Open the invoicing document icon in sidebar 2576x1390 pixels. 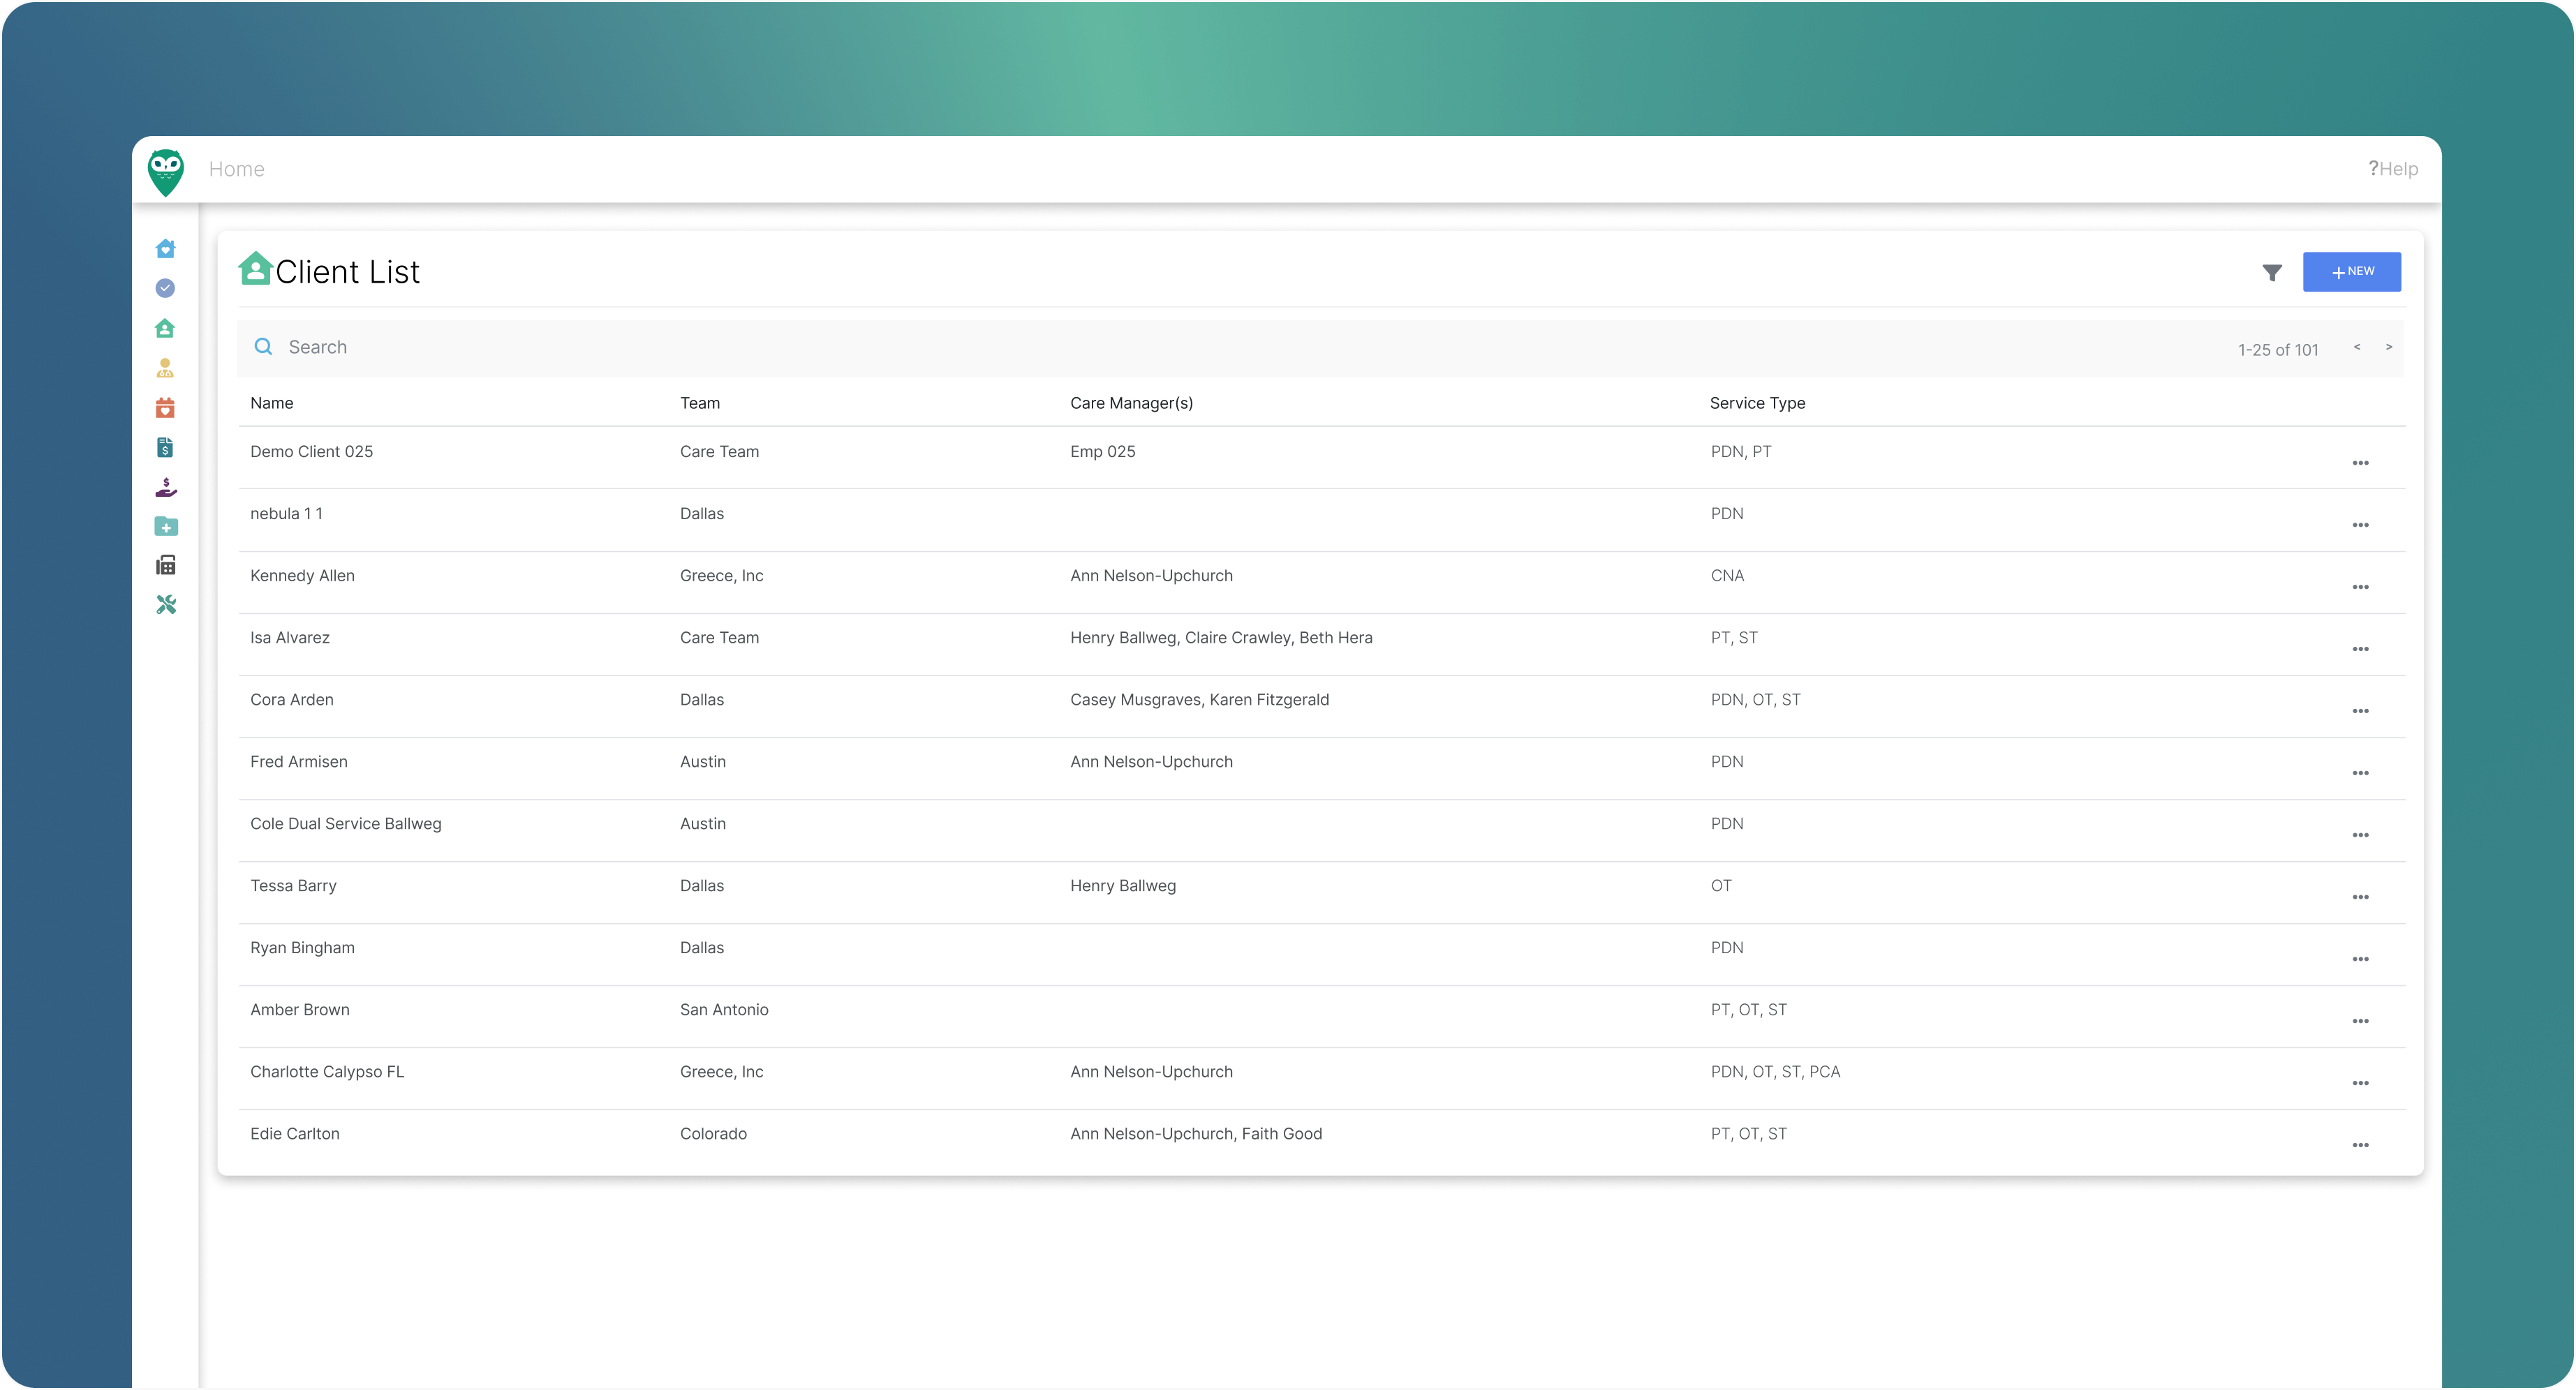[x=165, y=447]
